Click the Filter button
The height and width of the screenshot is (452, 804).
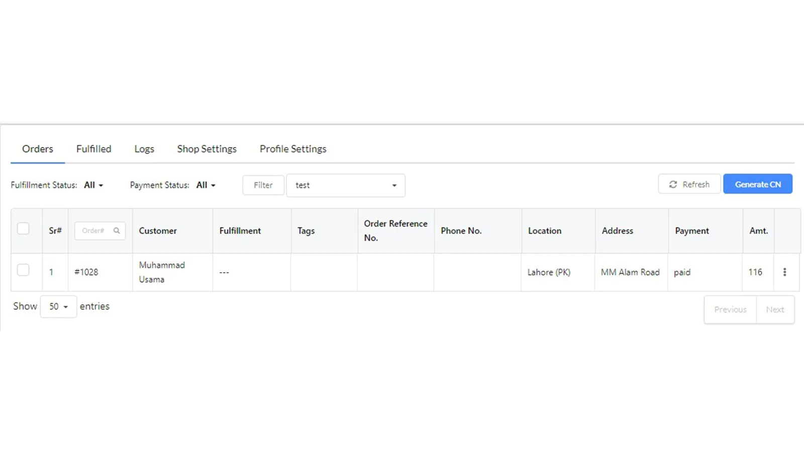coord(263,185)
